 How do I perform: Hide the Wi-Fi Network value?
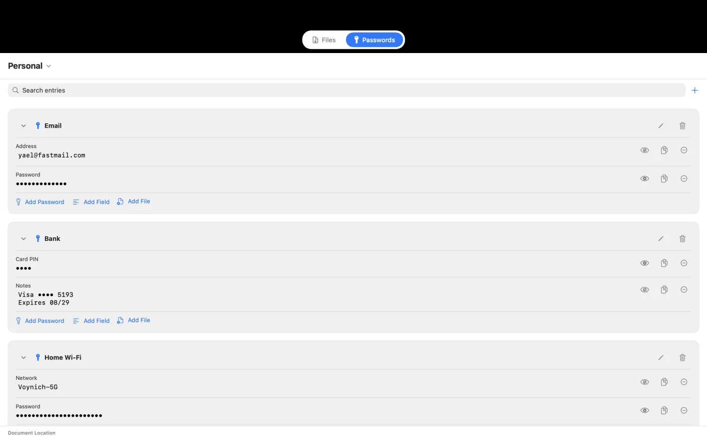pyautogui.click(x=645, y=382)
